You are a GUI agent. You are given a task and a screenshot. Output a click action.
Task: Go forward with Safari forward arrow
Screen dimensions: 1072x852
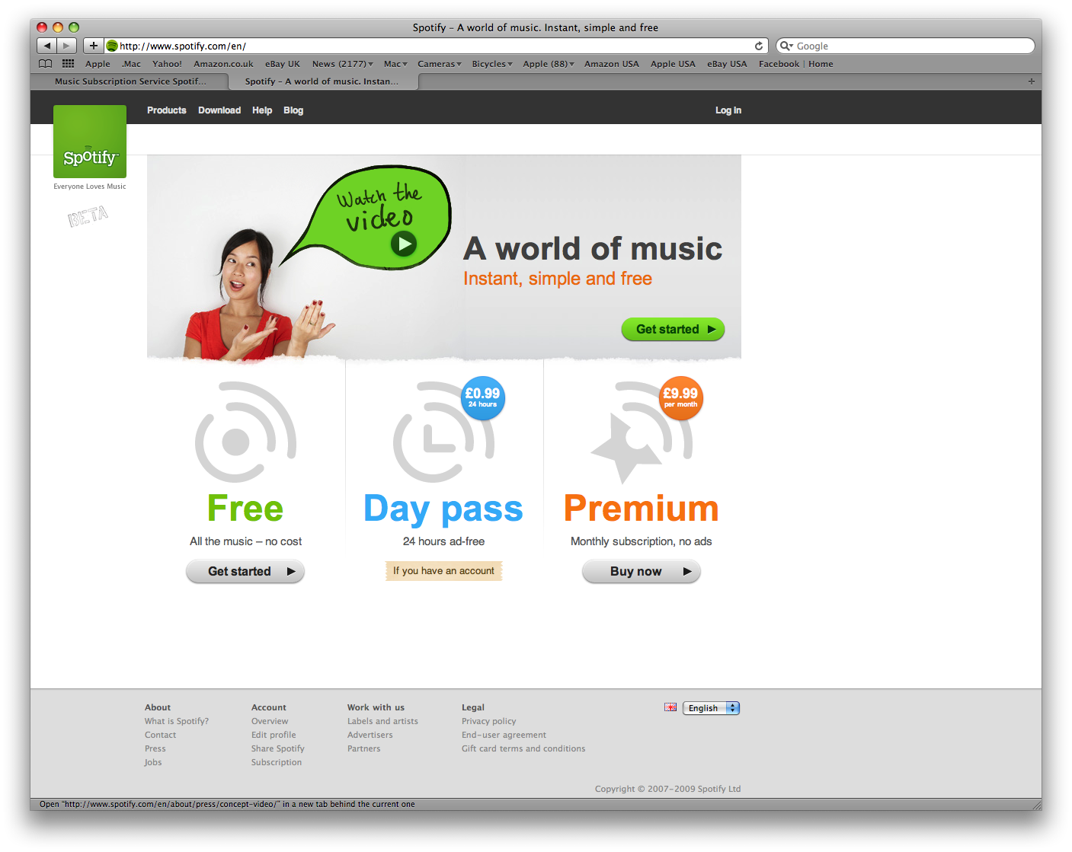[x=67, y=46]
